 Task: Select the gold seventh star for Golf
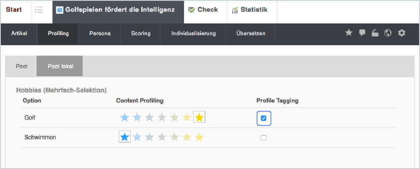tap(199, 118)
